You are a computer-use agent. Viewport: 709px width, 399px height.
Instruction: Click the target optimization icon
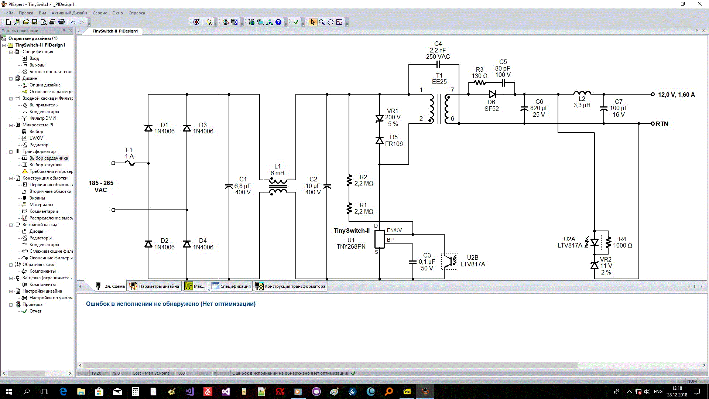196,22
